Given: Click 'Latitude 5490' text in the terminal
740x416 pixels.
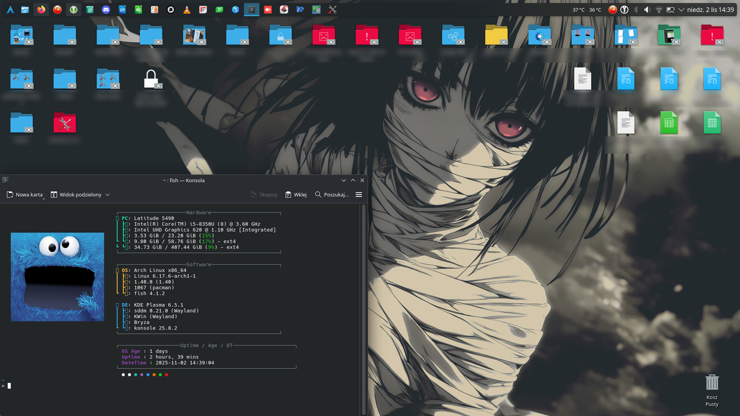Looking at the screenshot, I should coord(154,218).
